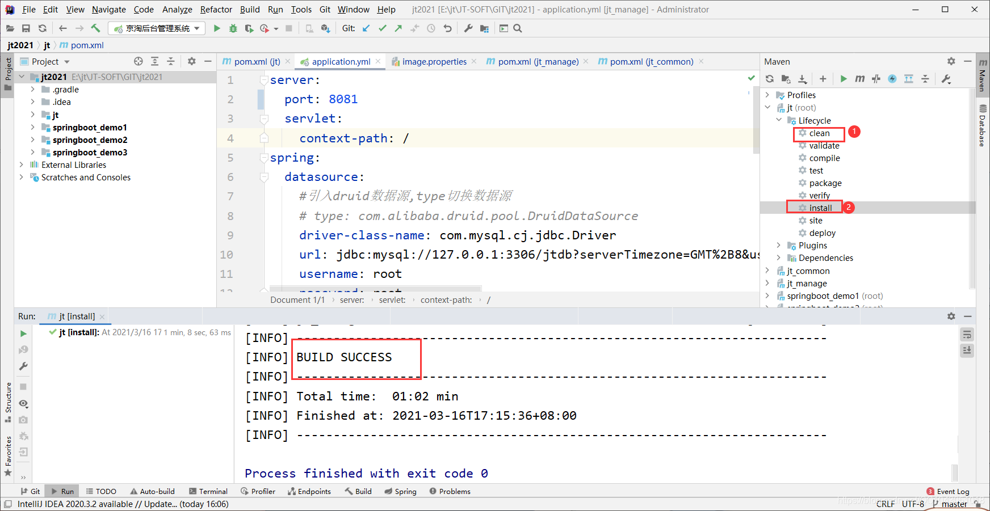
Task: Open the Problems tool window
Action: (x=450, y=491)
